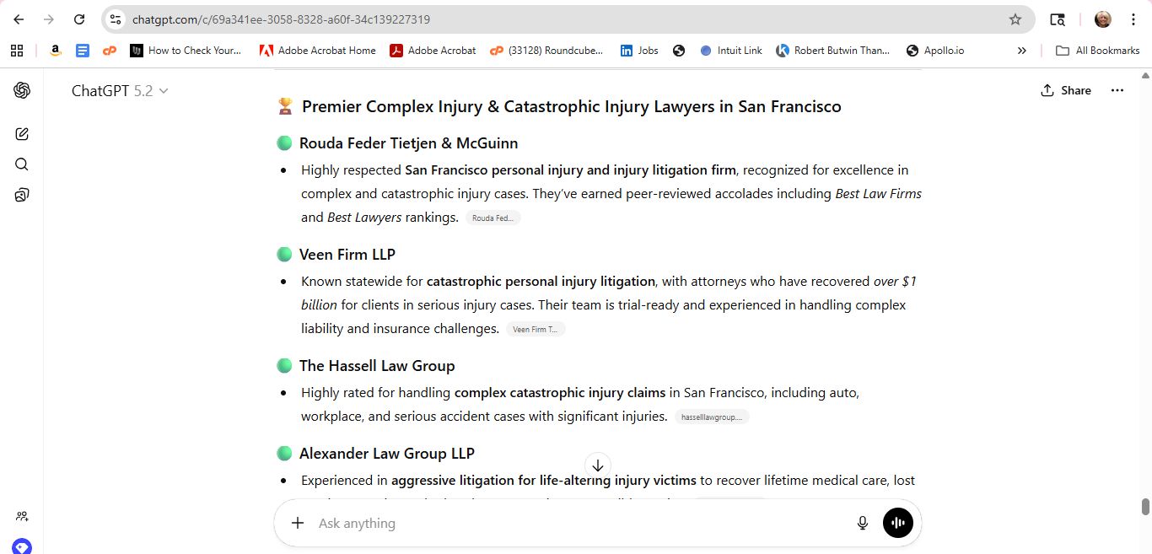The height and width of the screenshot is (554, 1152).
Task: Open the Apollo.io bookmark
Action: click(x=935, y=51)
